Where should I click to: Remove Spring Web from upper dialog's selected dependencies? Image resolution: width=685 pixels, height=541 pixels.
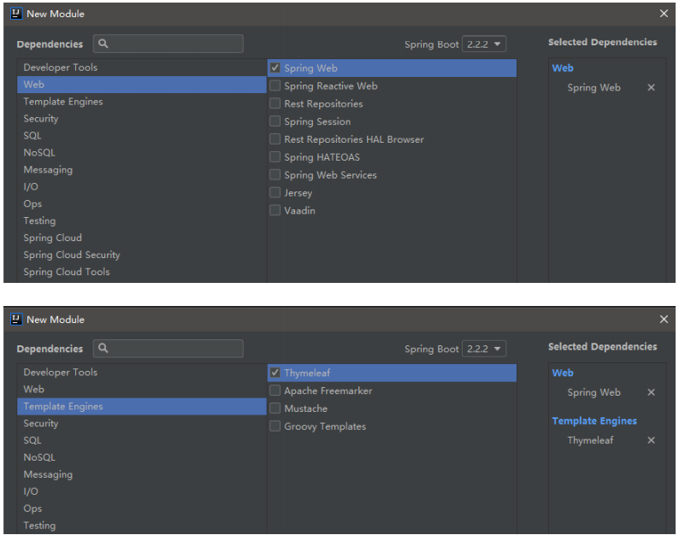click(x=651, y=87)
